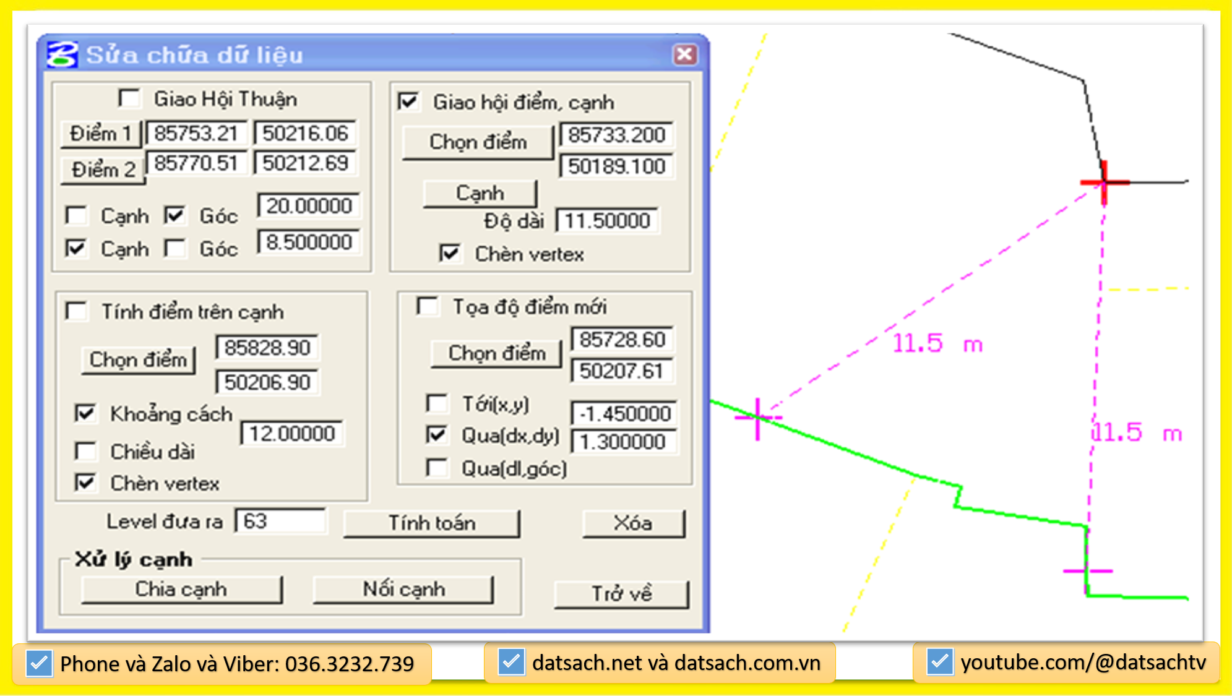Click the red cross marker on drawing
Image resolution: width=1232 pixels, height=696 pixels.
[x=1105, y=183]
